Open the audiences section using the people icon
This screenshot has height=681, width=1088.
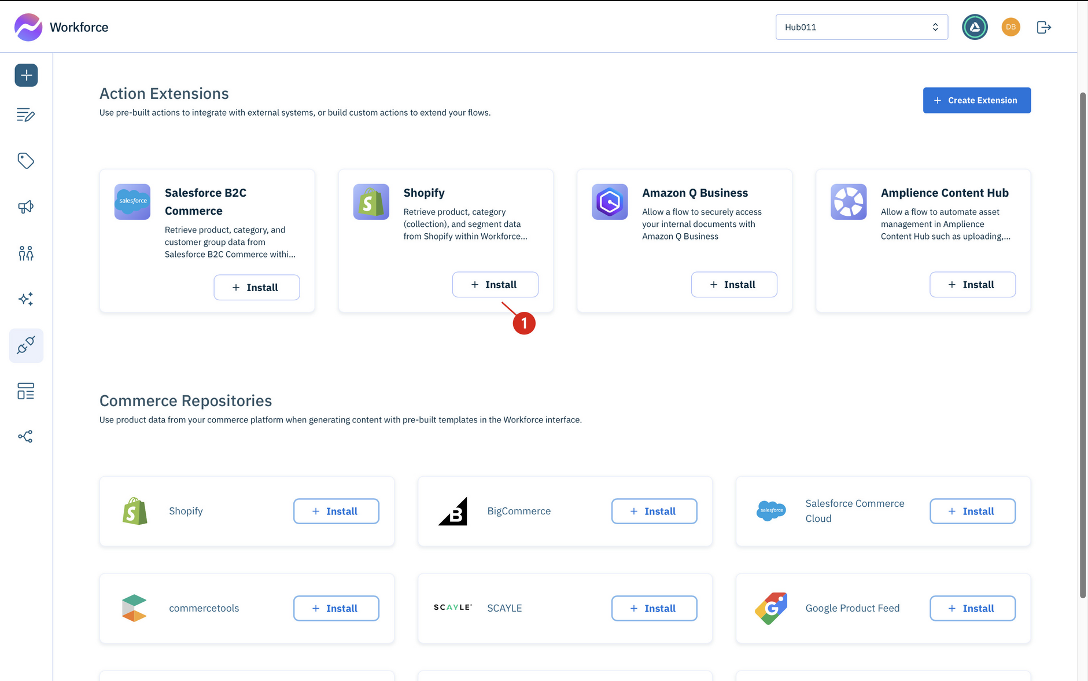26,253
